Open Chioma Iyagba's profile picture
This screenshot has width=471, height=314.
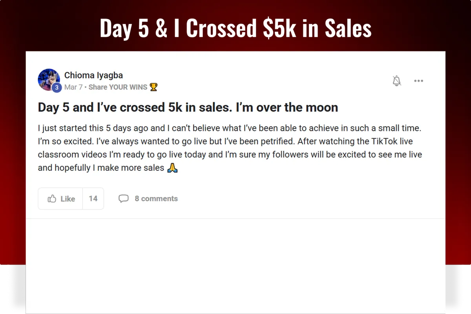pyautogui.click(x=49, y=80)
